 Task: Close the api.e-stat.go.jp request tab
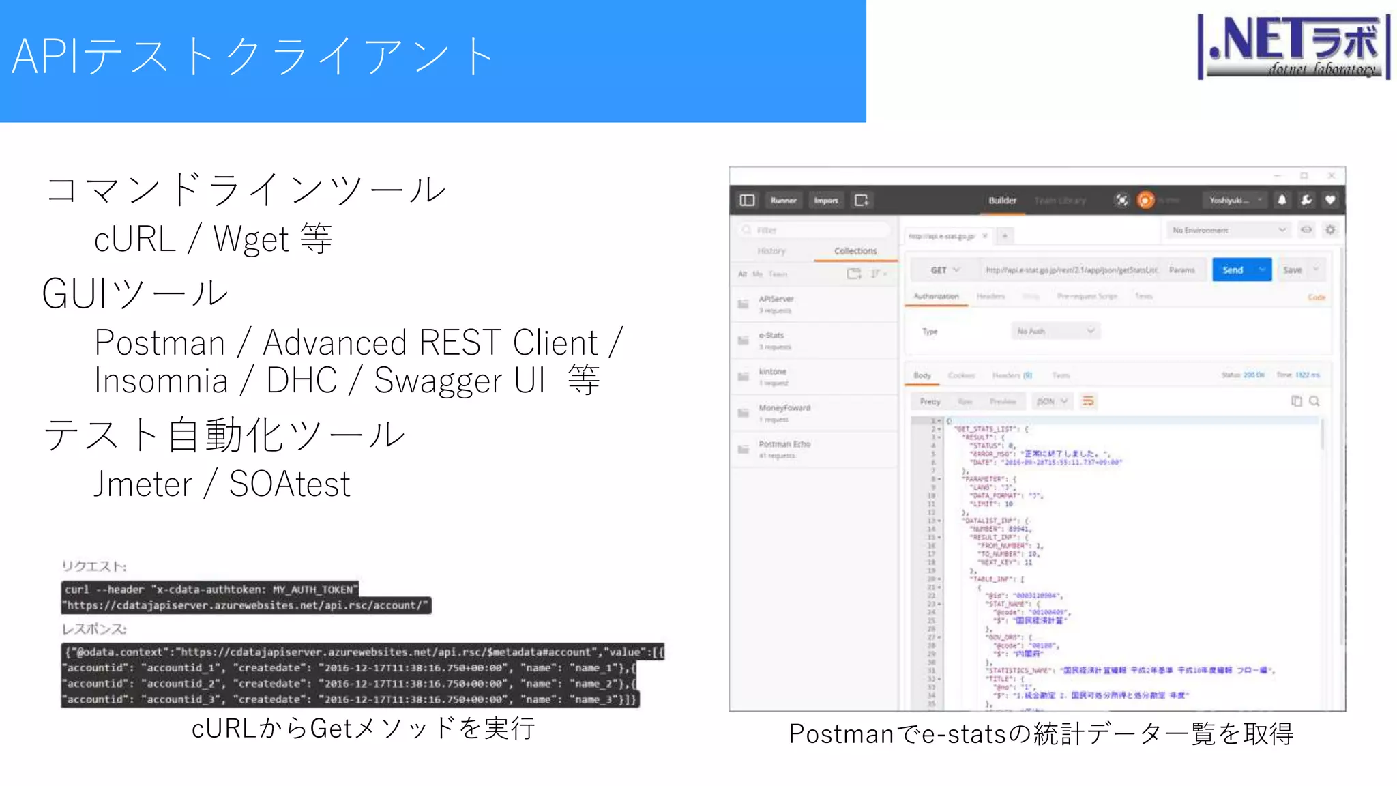(984, 236)
